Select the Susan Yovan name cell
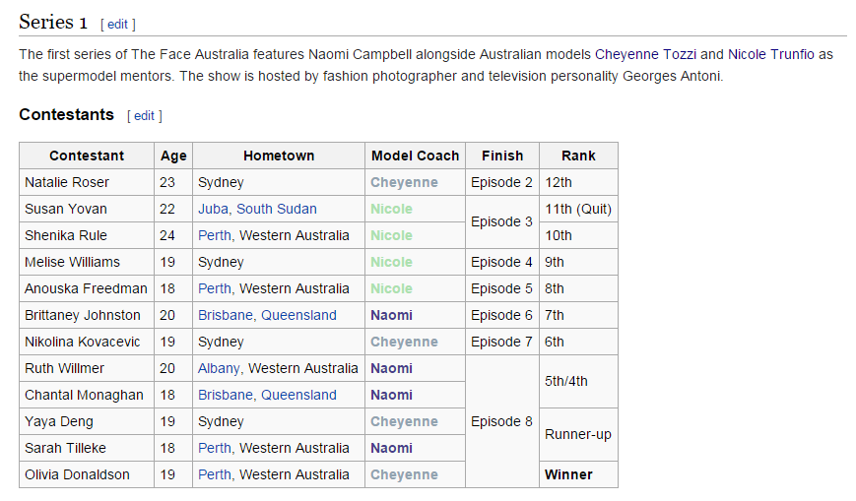The width and height of the screenshot is (856, 501). (x=87, y=209)
